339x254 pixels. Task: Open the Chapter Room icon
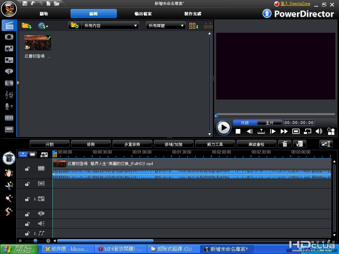tap(9, 118)
